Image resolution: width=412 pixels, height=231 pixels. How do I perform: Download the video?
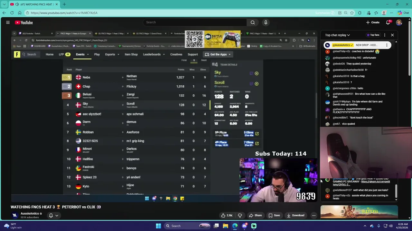295,215
